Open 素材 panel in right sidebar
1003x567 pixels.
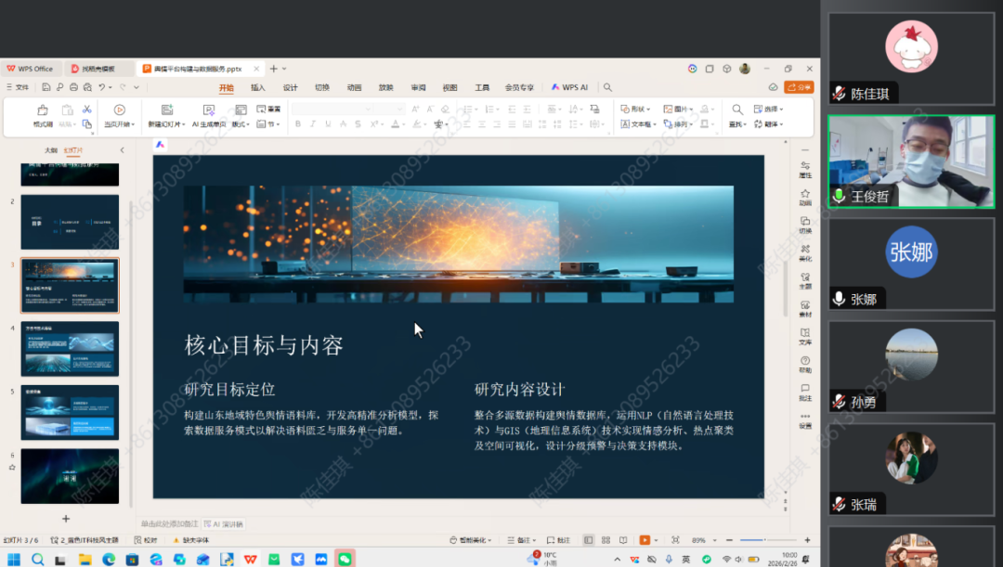tap(804, 308)
